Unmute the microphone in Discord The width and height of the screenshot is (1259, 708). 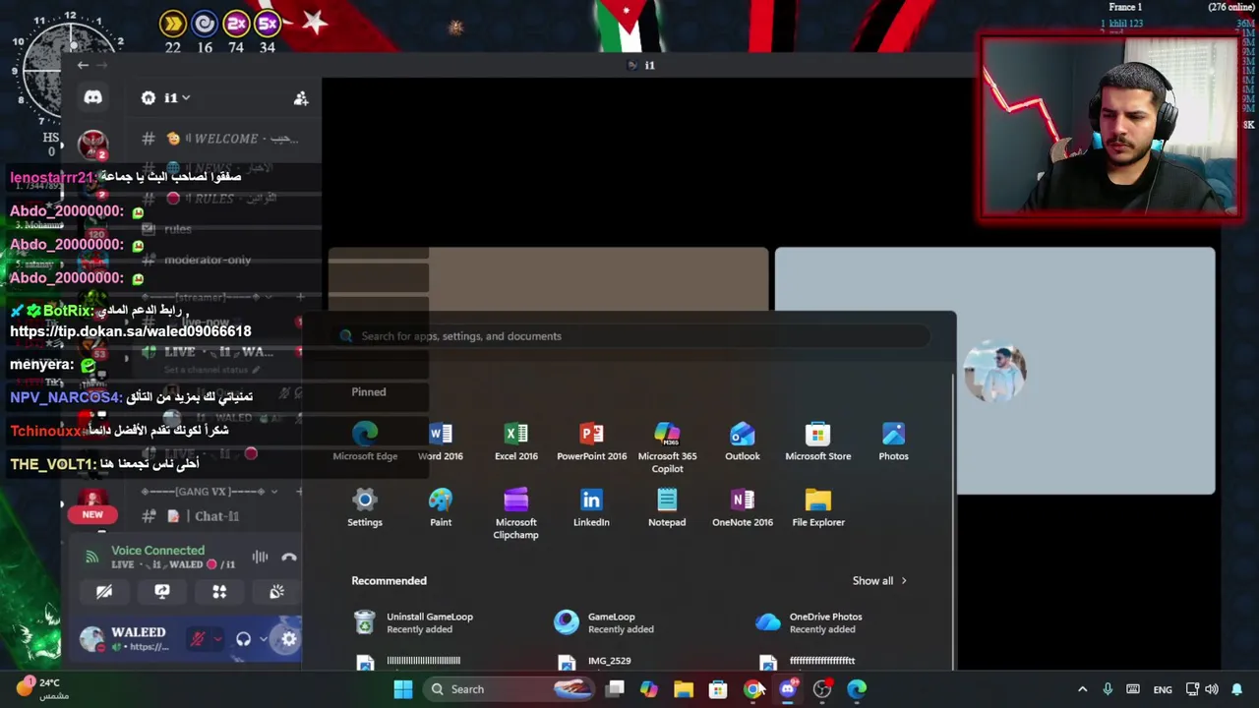(x=198, y=639)
